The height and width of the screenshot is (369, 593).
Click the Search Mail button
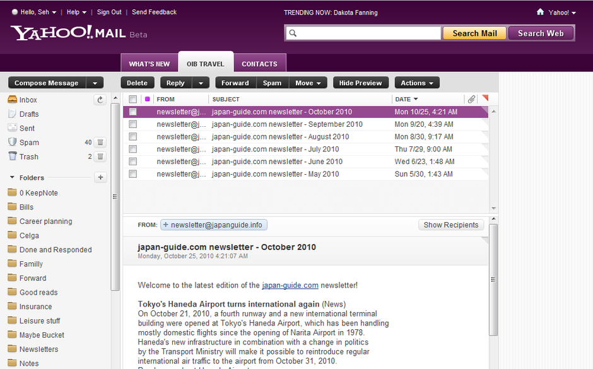coord(474,33)
